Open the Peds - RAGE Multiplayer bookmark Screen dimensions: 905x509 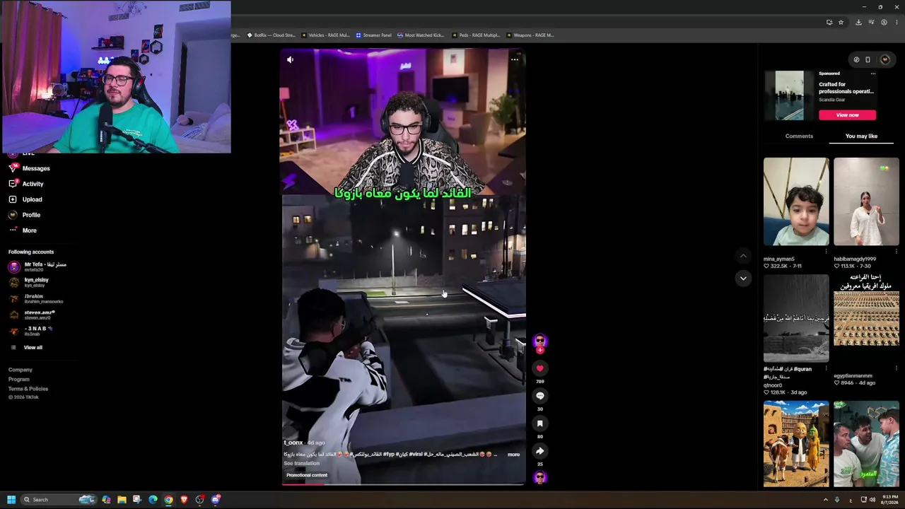475,35
